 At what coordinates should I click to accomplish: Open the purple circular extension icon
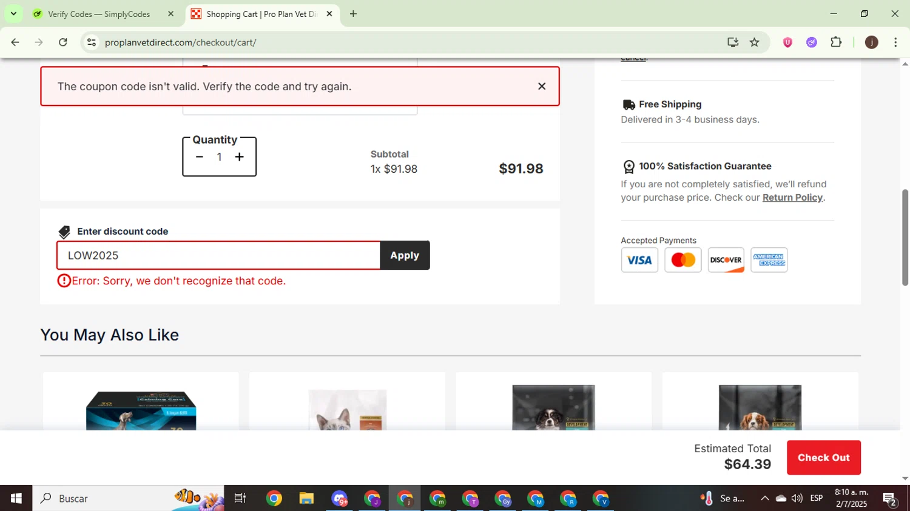point(812,42)
